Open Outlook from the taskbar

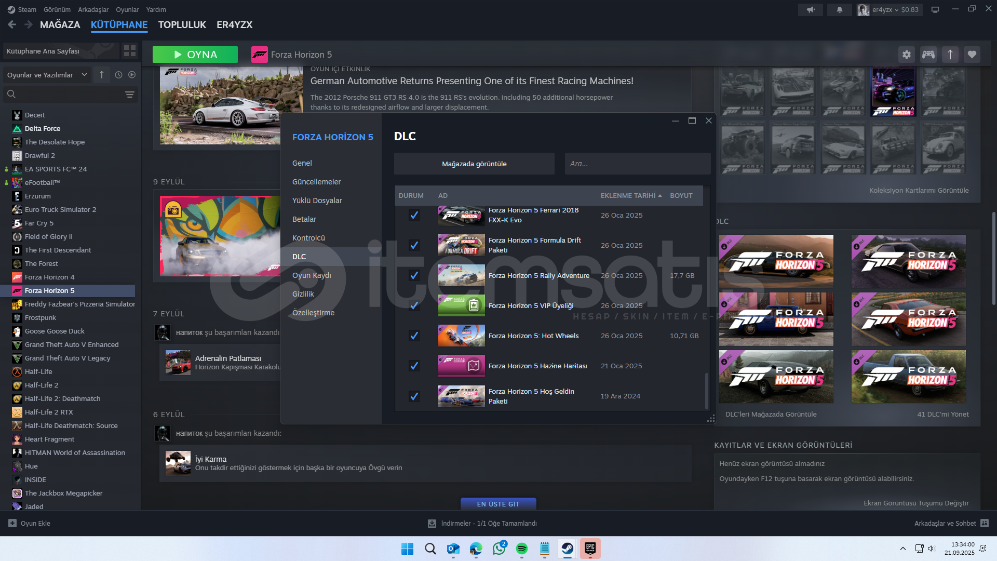453,549
